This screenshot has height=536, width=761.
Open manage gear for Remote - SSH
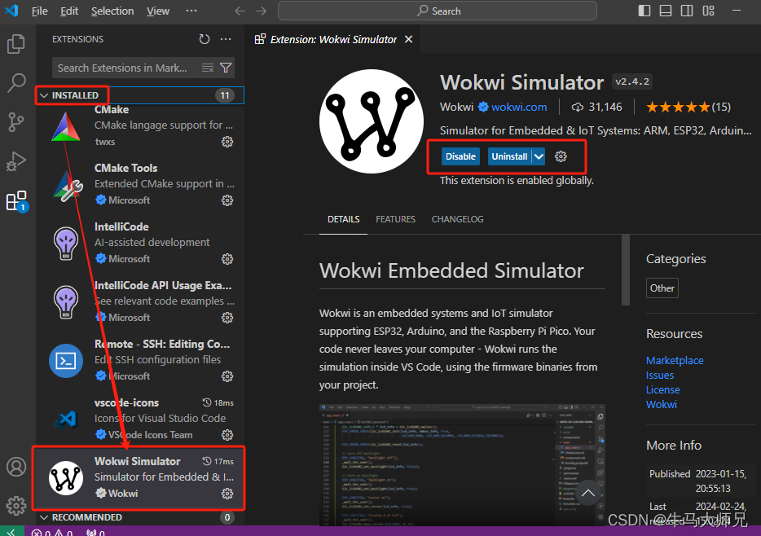(x=227, y=376)
